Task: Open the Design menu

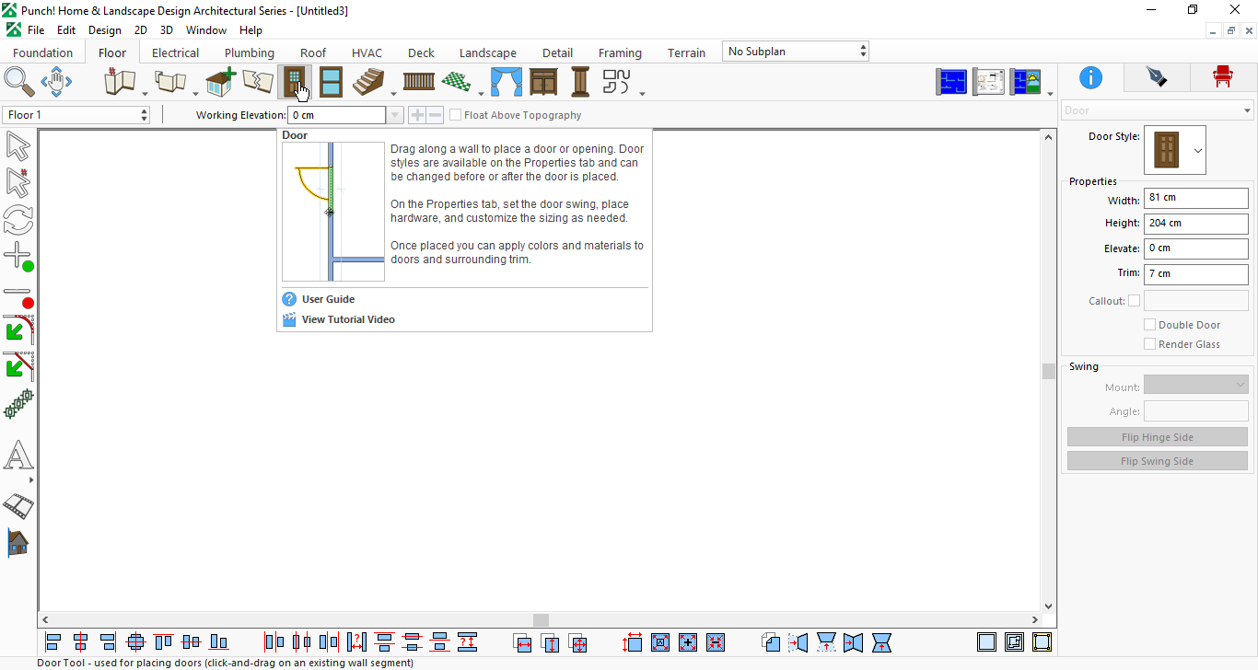Action: (105, 30)
